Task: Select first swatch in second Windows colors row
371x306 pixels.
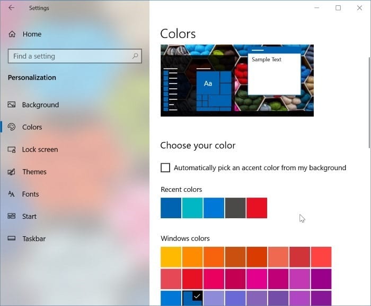Action: (171, 279)
